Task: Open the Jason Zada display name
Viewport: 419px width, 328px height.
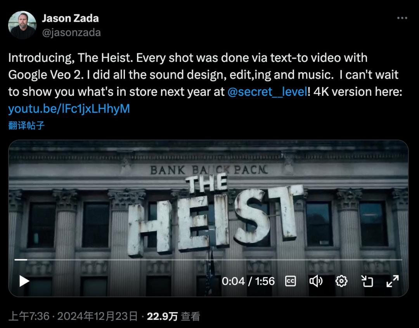Action: tap(70, 19)
